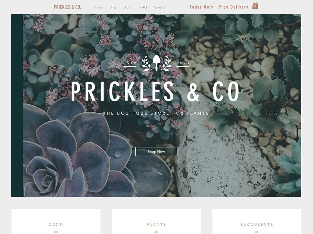Click the Shop Now button
This screenshot has height=234, width=313.
click(x=156, y=152)
